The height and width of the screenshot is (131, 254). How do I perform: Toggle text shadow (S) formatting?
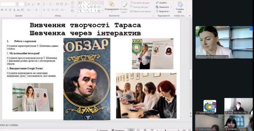14,10
